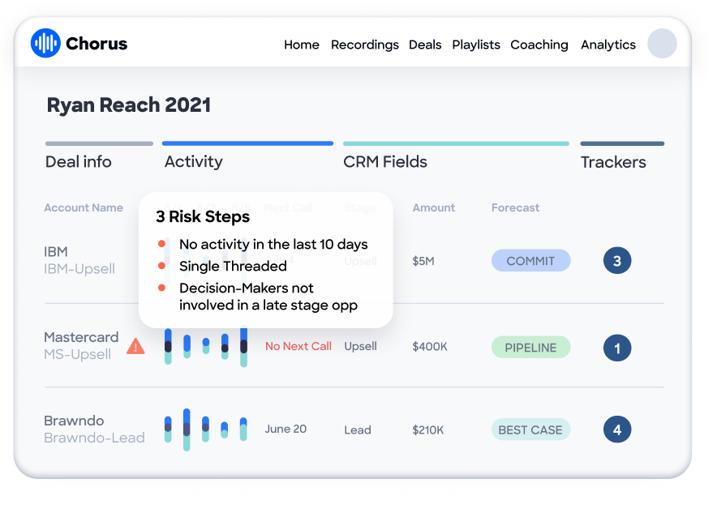
Task: Click the Lead stage in Brawndo row
Action: pos(358,430)
